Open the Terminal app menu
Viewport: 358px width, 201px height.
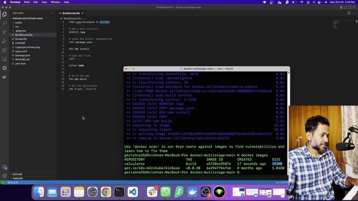(x=15, y=2)
